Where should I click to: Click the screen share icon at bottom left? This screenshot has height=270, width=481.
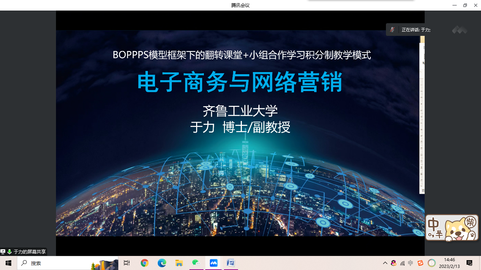pyautogui.click(x=3, y=252)
